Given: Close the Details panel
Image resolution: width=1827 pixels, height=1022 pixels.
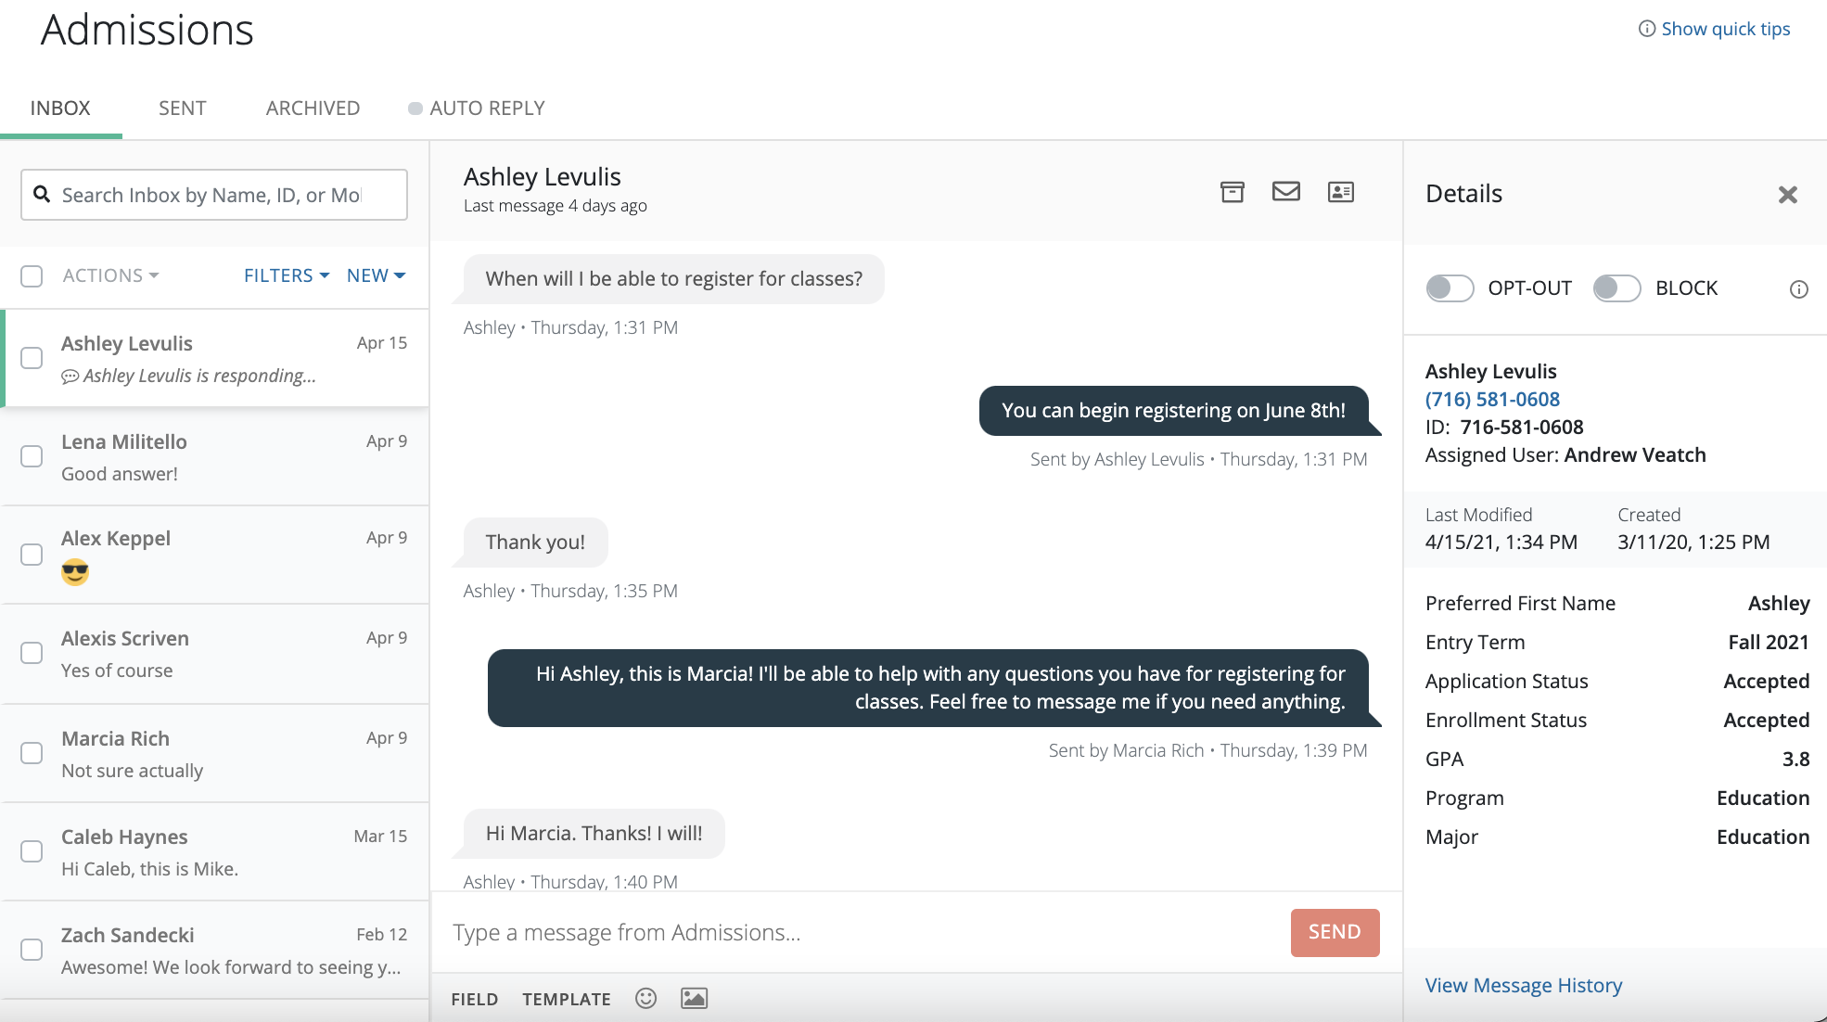Looking at the screenshot, I should pyautogui.click(x=1787, y=195).
